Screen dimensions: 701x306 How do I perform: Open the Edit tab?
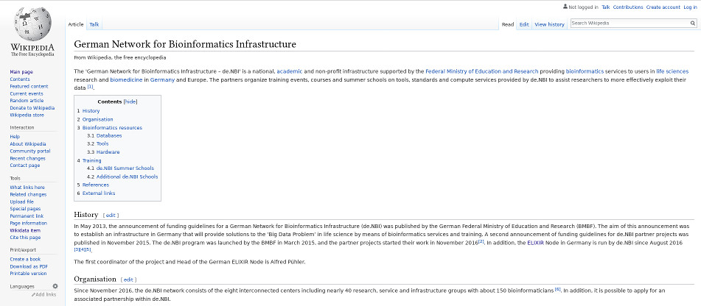(524, 24)
